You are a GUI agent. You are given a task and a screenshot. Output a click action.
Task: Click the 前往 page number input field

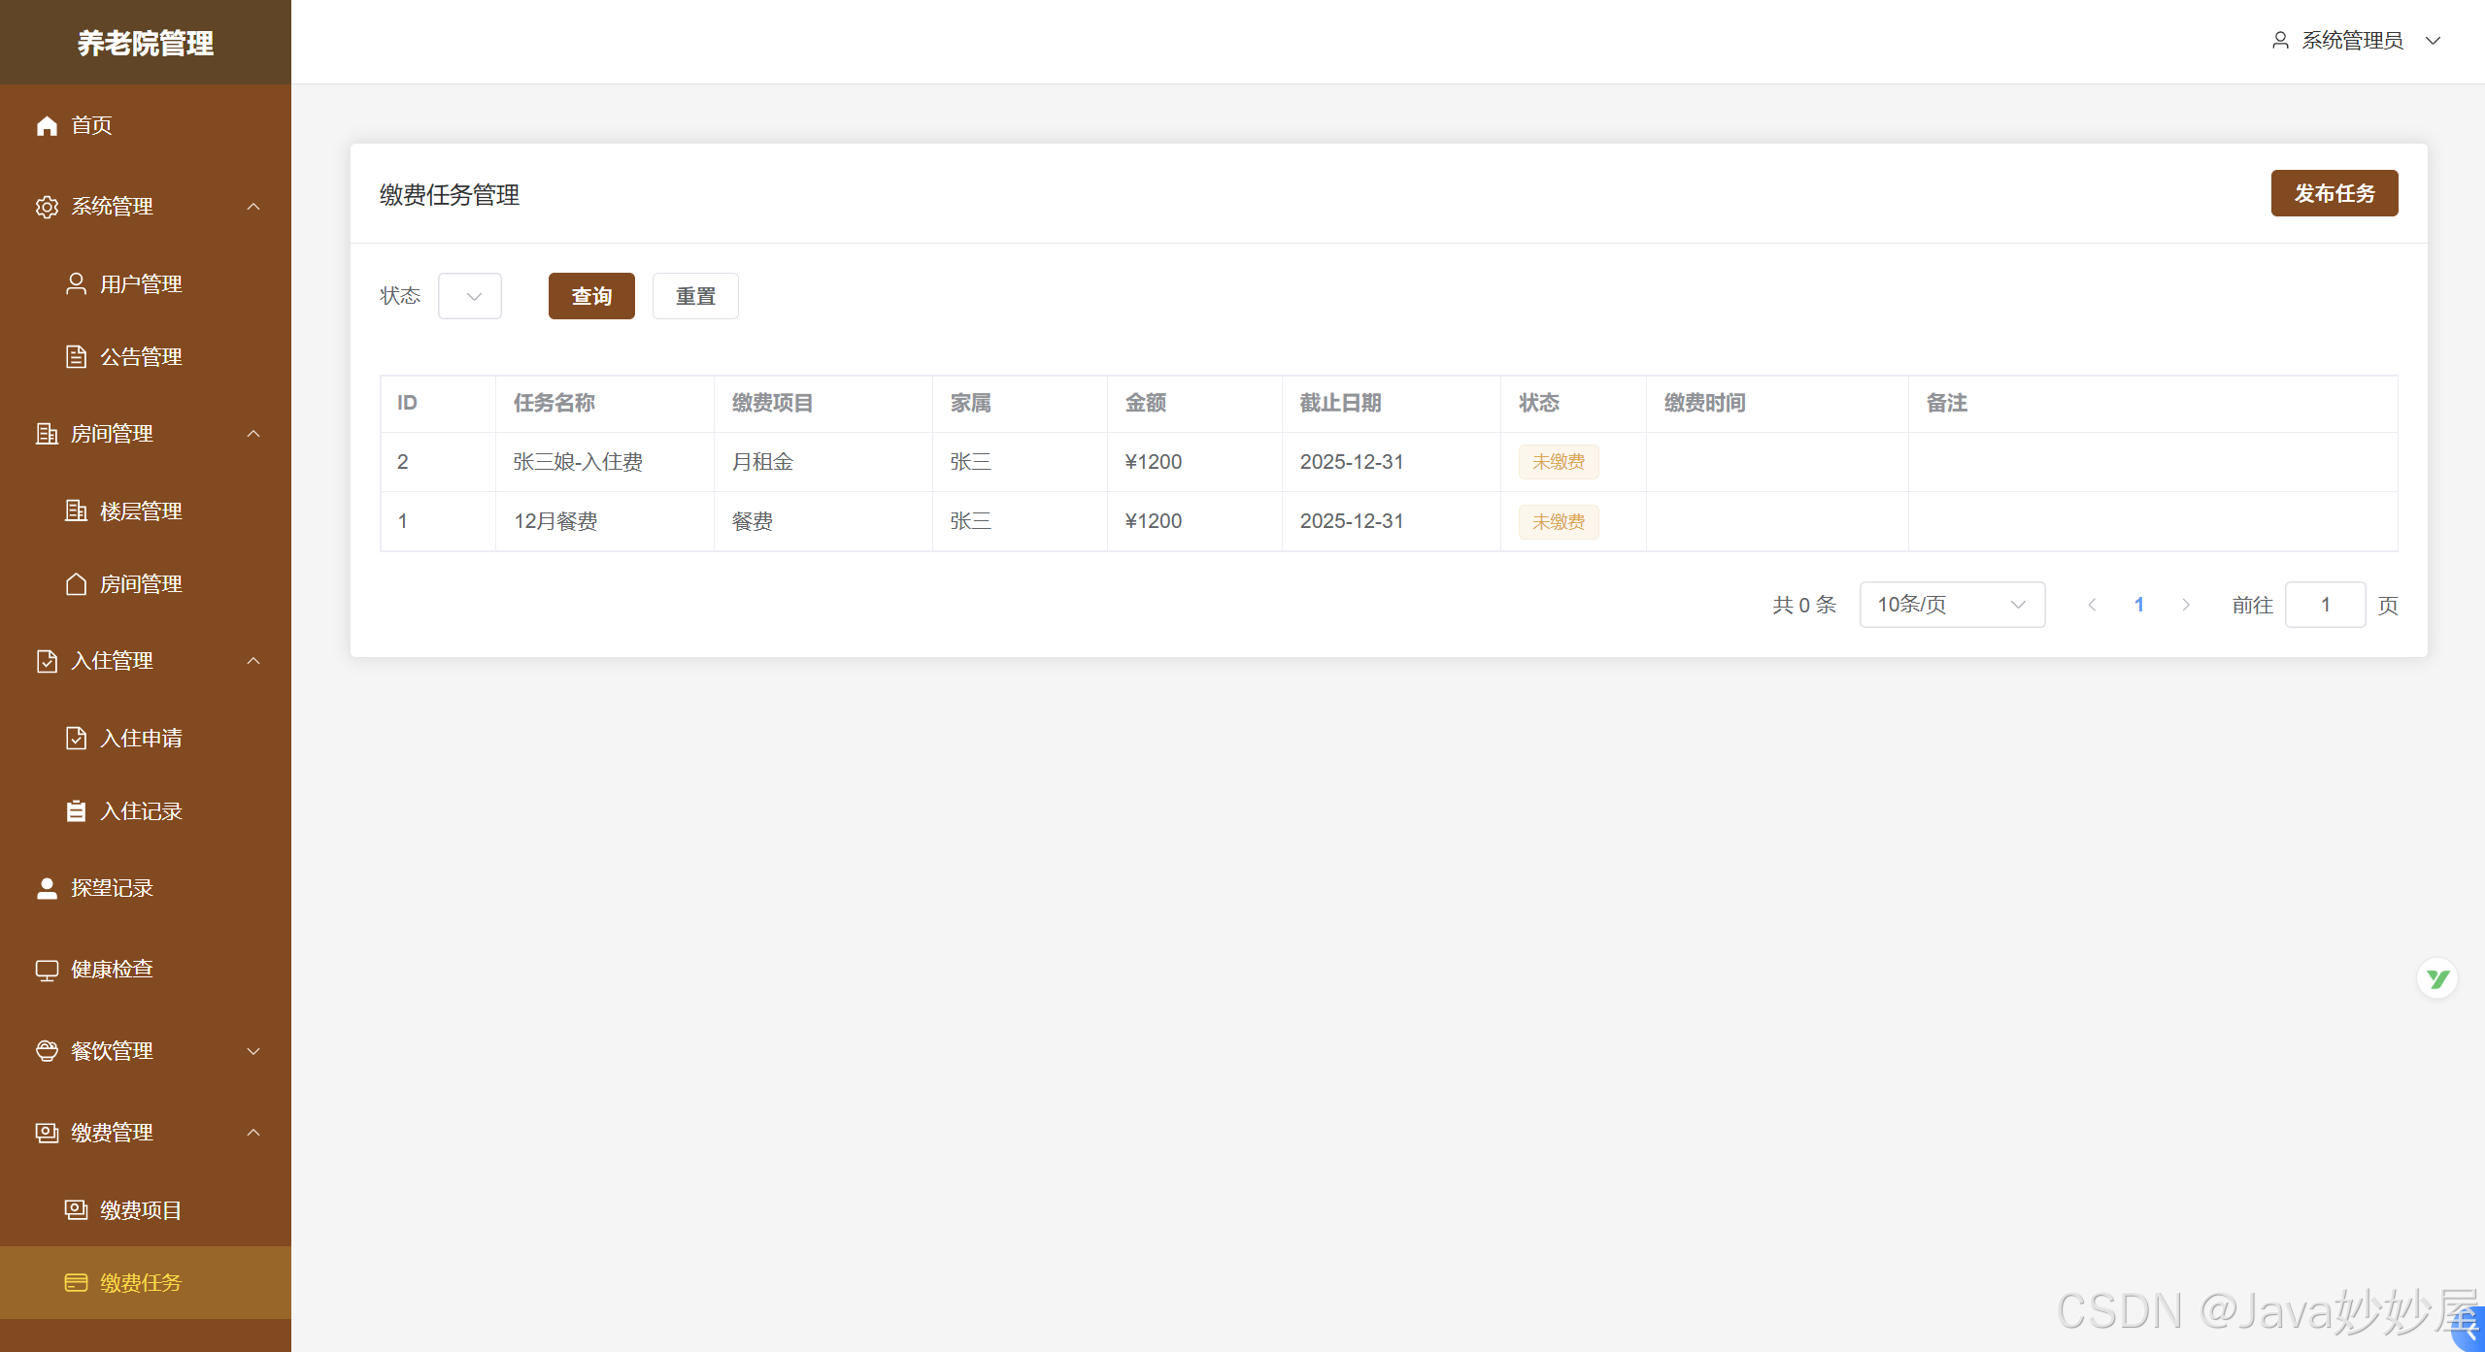click(2325, 605)
